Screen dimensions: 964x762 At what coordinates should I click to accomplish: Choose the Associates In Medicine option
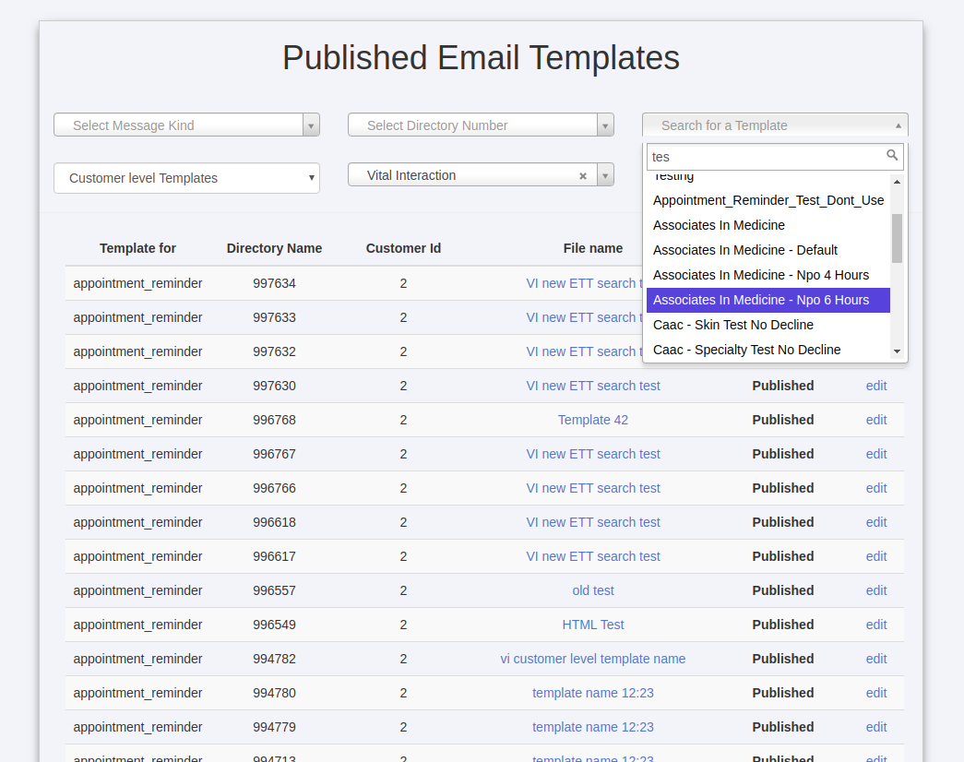click(768, 225)
